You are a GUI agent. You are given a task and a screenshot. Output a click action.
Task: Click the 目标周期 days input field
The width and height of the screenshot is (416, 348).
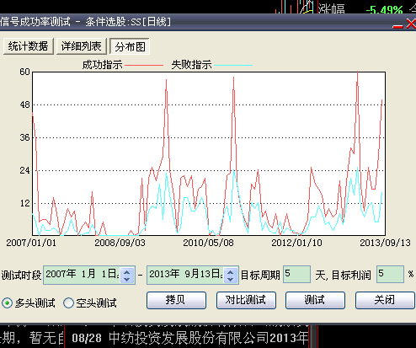coord(296,274)
